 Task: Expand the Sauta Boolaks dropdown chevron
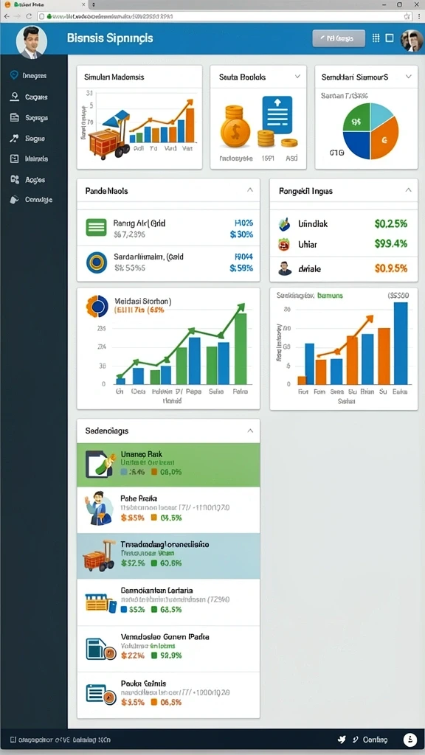click(x=297, y=76)
